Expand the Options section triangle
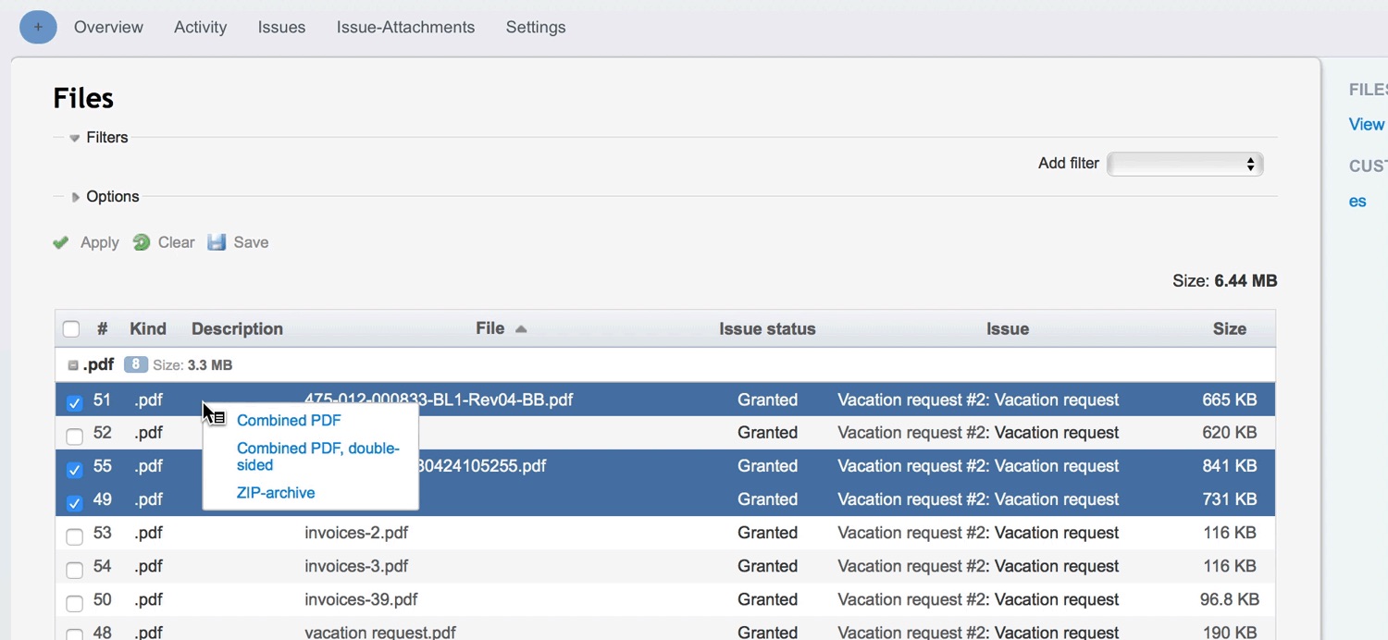The height and width of the screenshot is (640, 1388). (75, 197)
